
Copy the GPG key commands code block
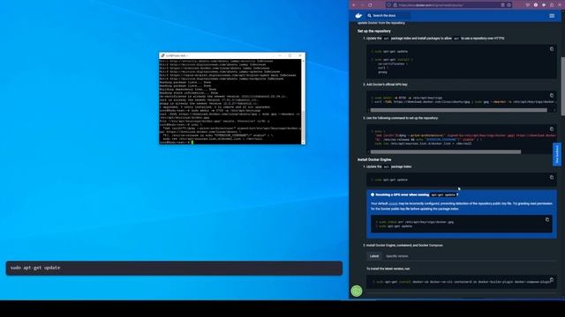click(552, 95)
